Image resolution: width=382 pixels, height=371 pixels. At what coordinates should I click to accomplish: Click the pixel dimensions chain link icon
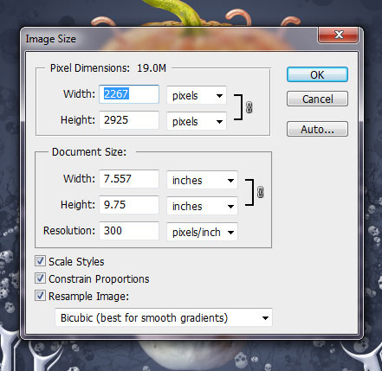249,107
